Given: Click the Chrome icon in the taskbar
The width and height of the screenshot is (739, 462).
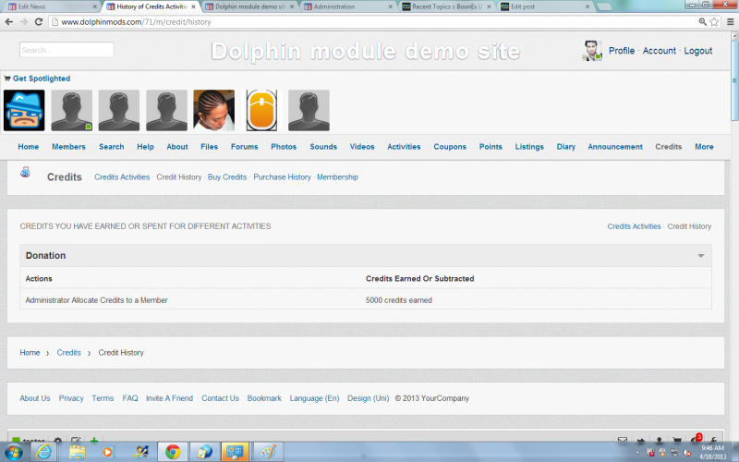Looking at the screenshot, I should [x=173, y=452].
